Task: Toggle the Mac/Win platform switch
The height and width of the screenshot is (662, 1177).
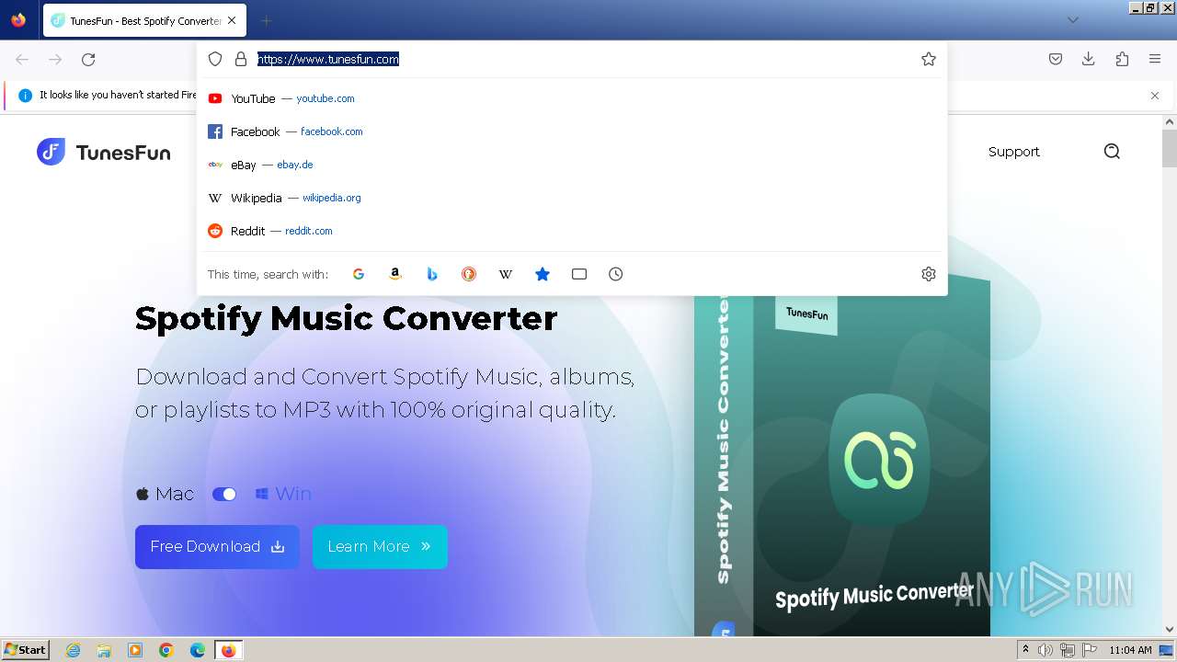Action: [x=224, y=494]
